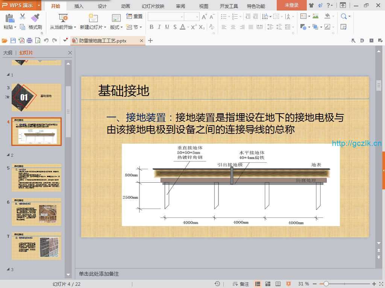Click the Cut scissors icon
This screenshot has width=385, height=288.
point(23,16)
